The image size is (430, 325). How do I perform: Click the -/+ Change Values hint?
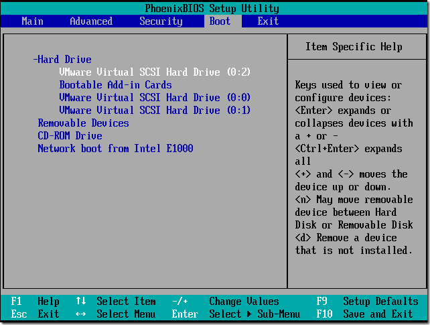coord(226,301)
